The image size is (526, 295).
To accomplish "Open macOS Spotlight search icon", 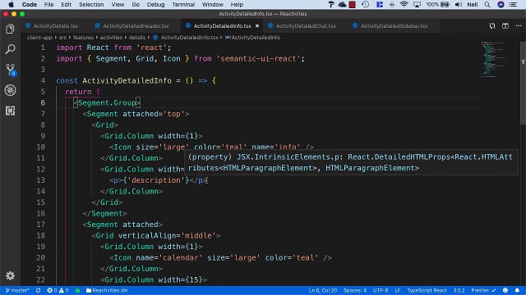I will (x=487, y=4).
